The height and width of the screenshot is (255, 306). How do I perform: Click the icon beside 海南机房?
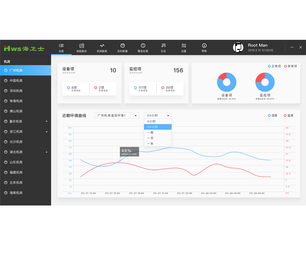pos(6,193)
